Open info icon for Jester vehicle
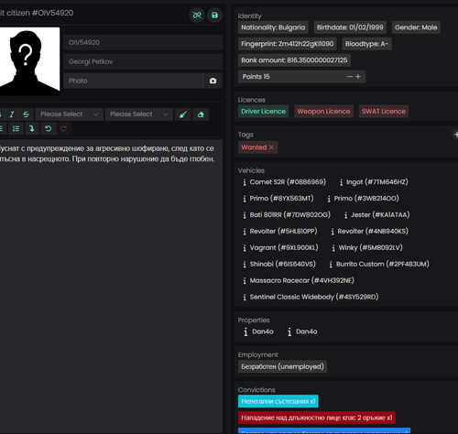Screen dimensions: 458x434 [x=345, y=215]
